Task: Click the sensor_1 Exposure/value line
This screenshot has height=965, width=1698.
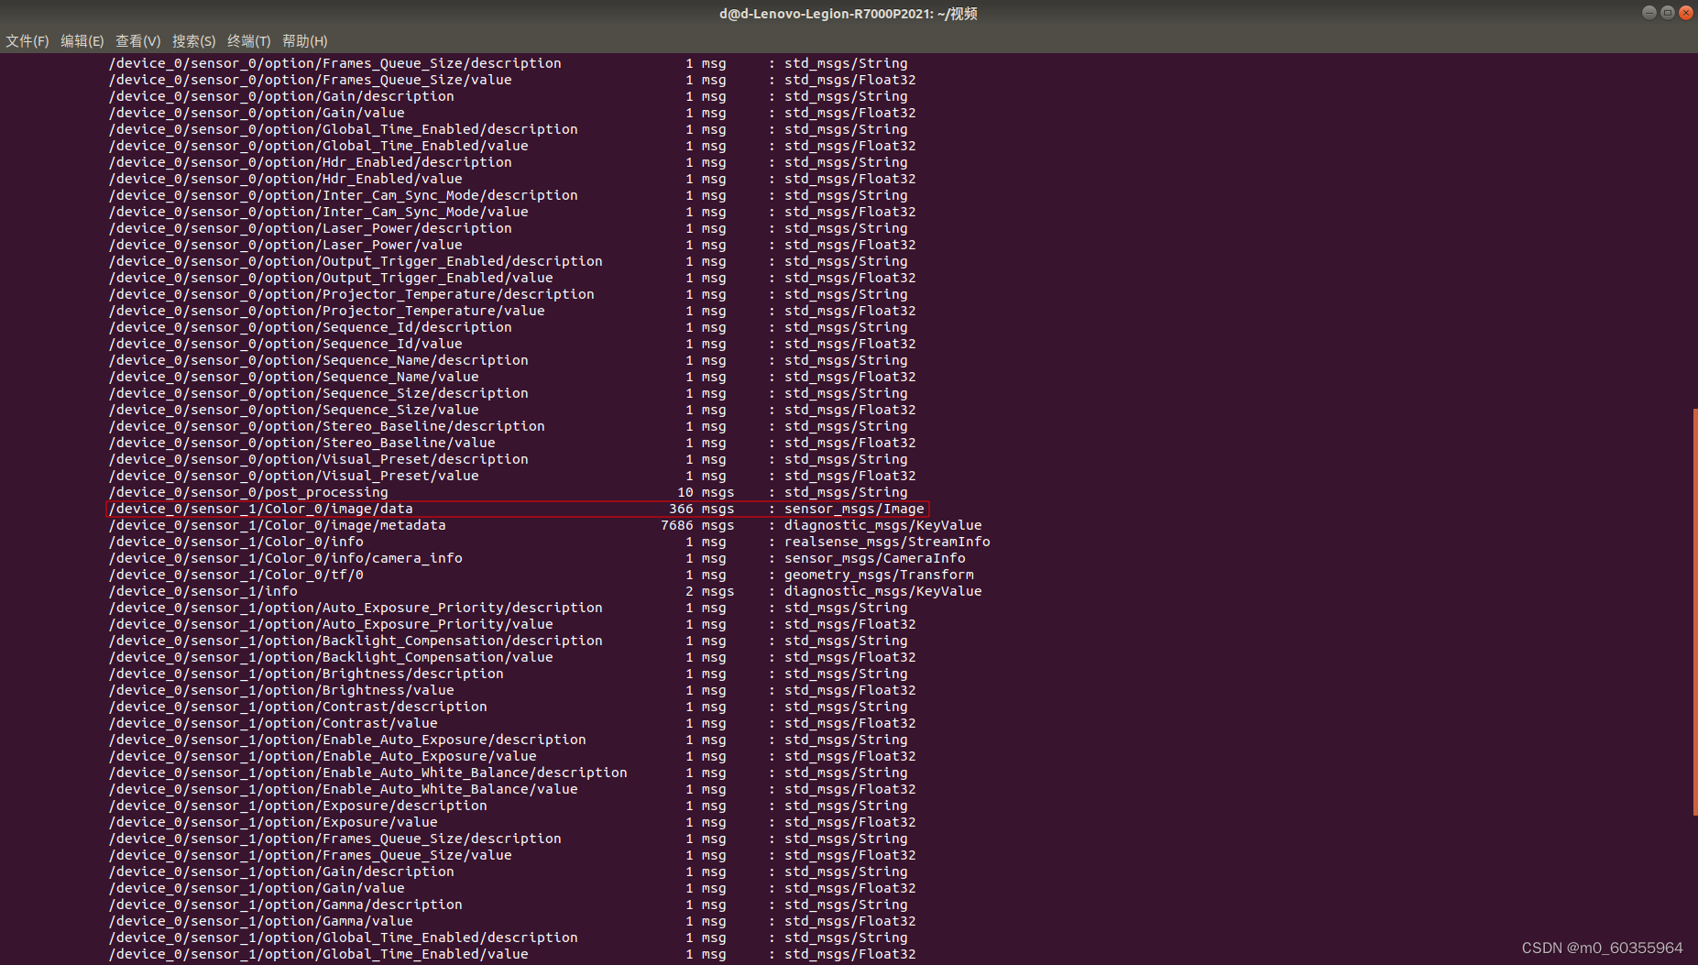Action: [x=512, y=822]
